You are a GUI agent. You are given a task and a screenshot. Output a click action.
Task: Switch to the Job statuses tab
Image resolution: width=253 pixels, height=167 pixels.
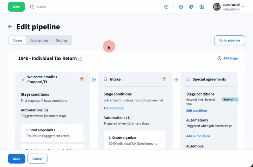39,40
